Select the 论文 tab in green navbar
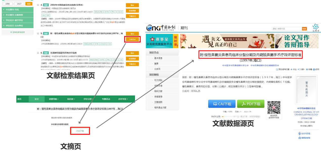Viewport: 321px width, 152px height. [37, 99]
